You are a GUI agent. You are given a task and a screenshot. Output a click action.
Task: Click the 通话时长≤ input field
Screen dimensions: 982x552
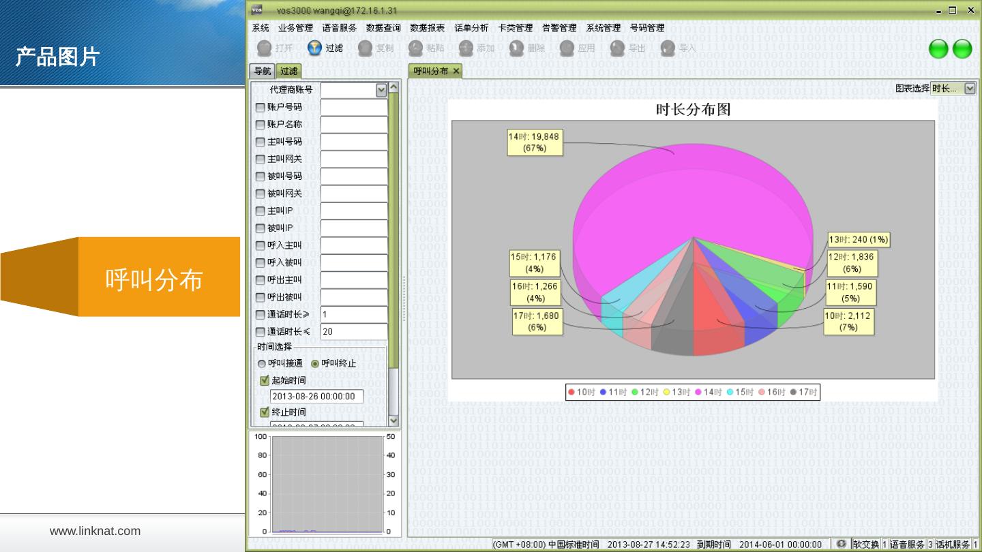(354, 332)
